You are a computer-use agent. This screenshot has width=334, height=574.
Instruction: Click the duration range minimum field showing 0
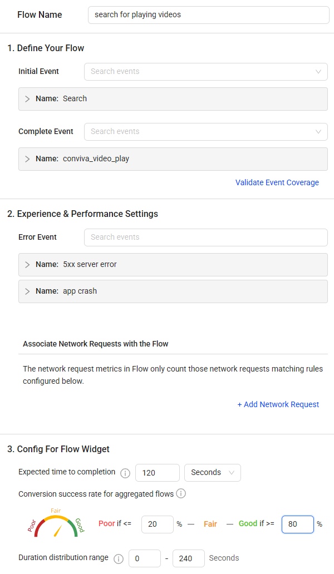click(145, 558)
